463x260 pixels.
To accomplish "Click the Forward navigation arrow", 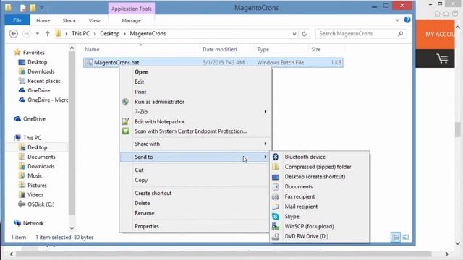I will (27, 34).
